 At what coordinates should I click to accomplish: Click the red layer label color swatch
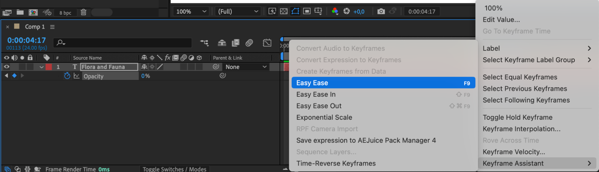pyautogui.click(x=49, y=67)
